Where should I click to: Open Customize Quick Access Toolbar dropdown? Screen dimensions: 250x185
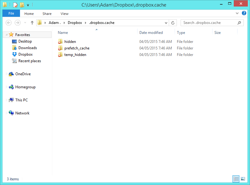[x=28, y=5]
